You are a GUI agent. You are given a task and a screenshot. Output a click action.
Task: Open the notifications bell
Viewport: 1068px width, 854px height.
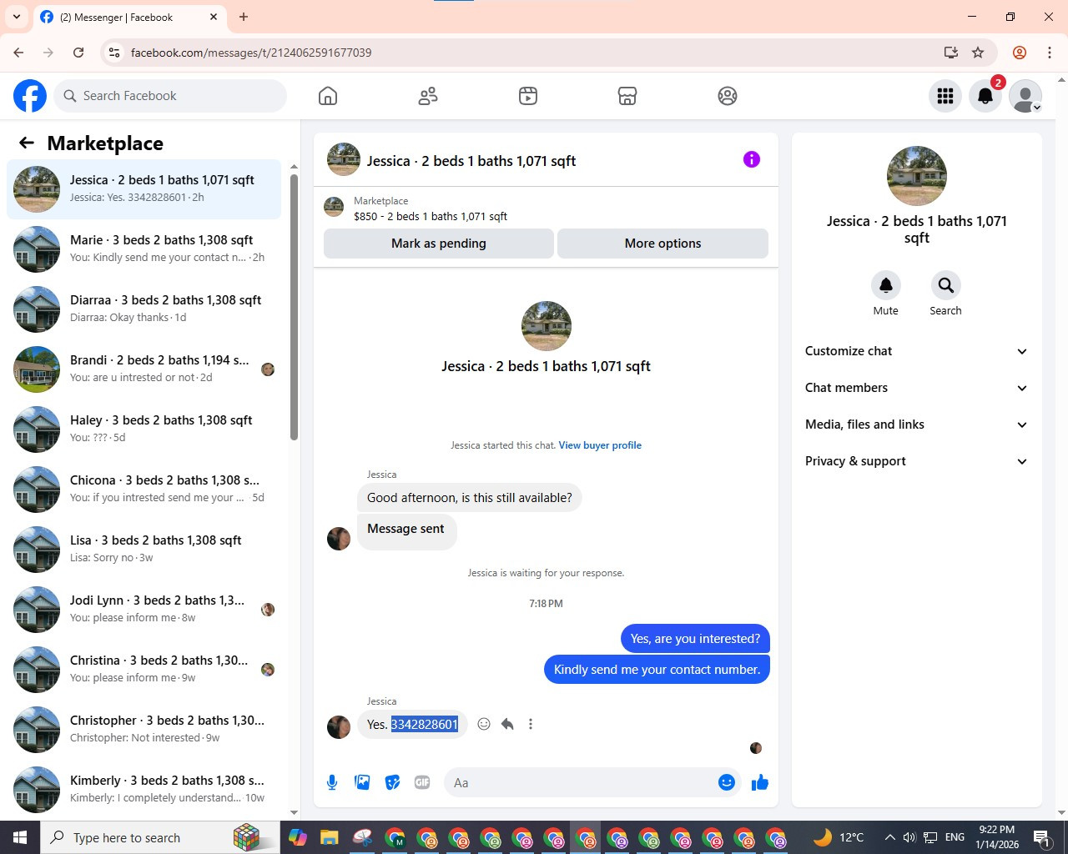point(985,96)
